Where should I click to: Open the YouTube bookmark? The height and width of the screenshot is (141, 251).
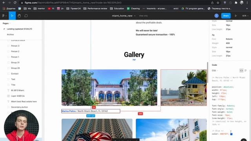click(x=51, y=9)
